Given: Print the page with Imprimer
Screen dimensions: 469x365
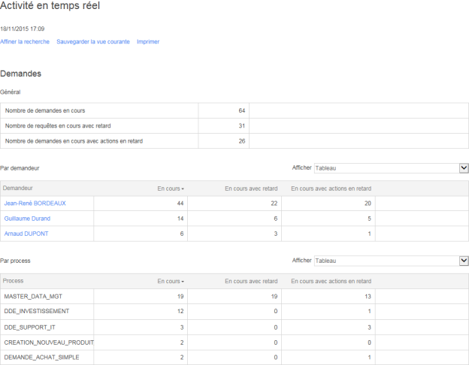Looking at the screenshot, I should 148,41.
